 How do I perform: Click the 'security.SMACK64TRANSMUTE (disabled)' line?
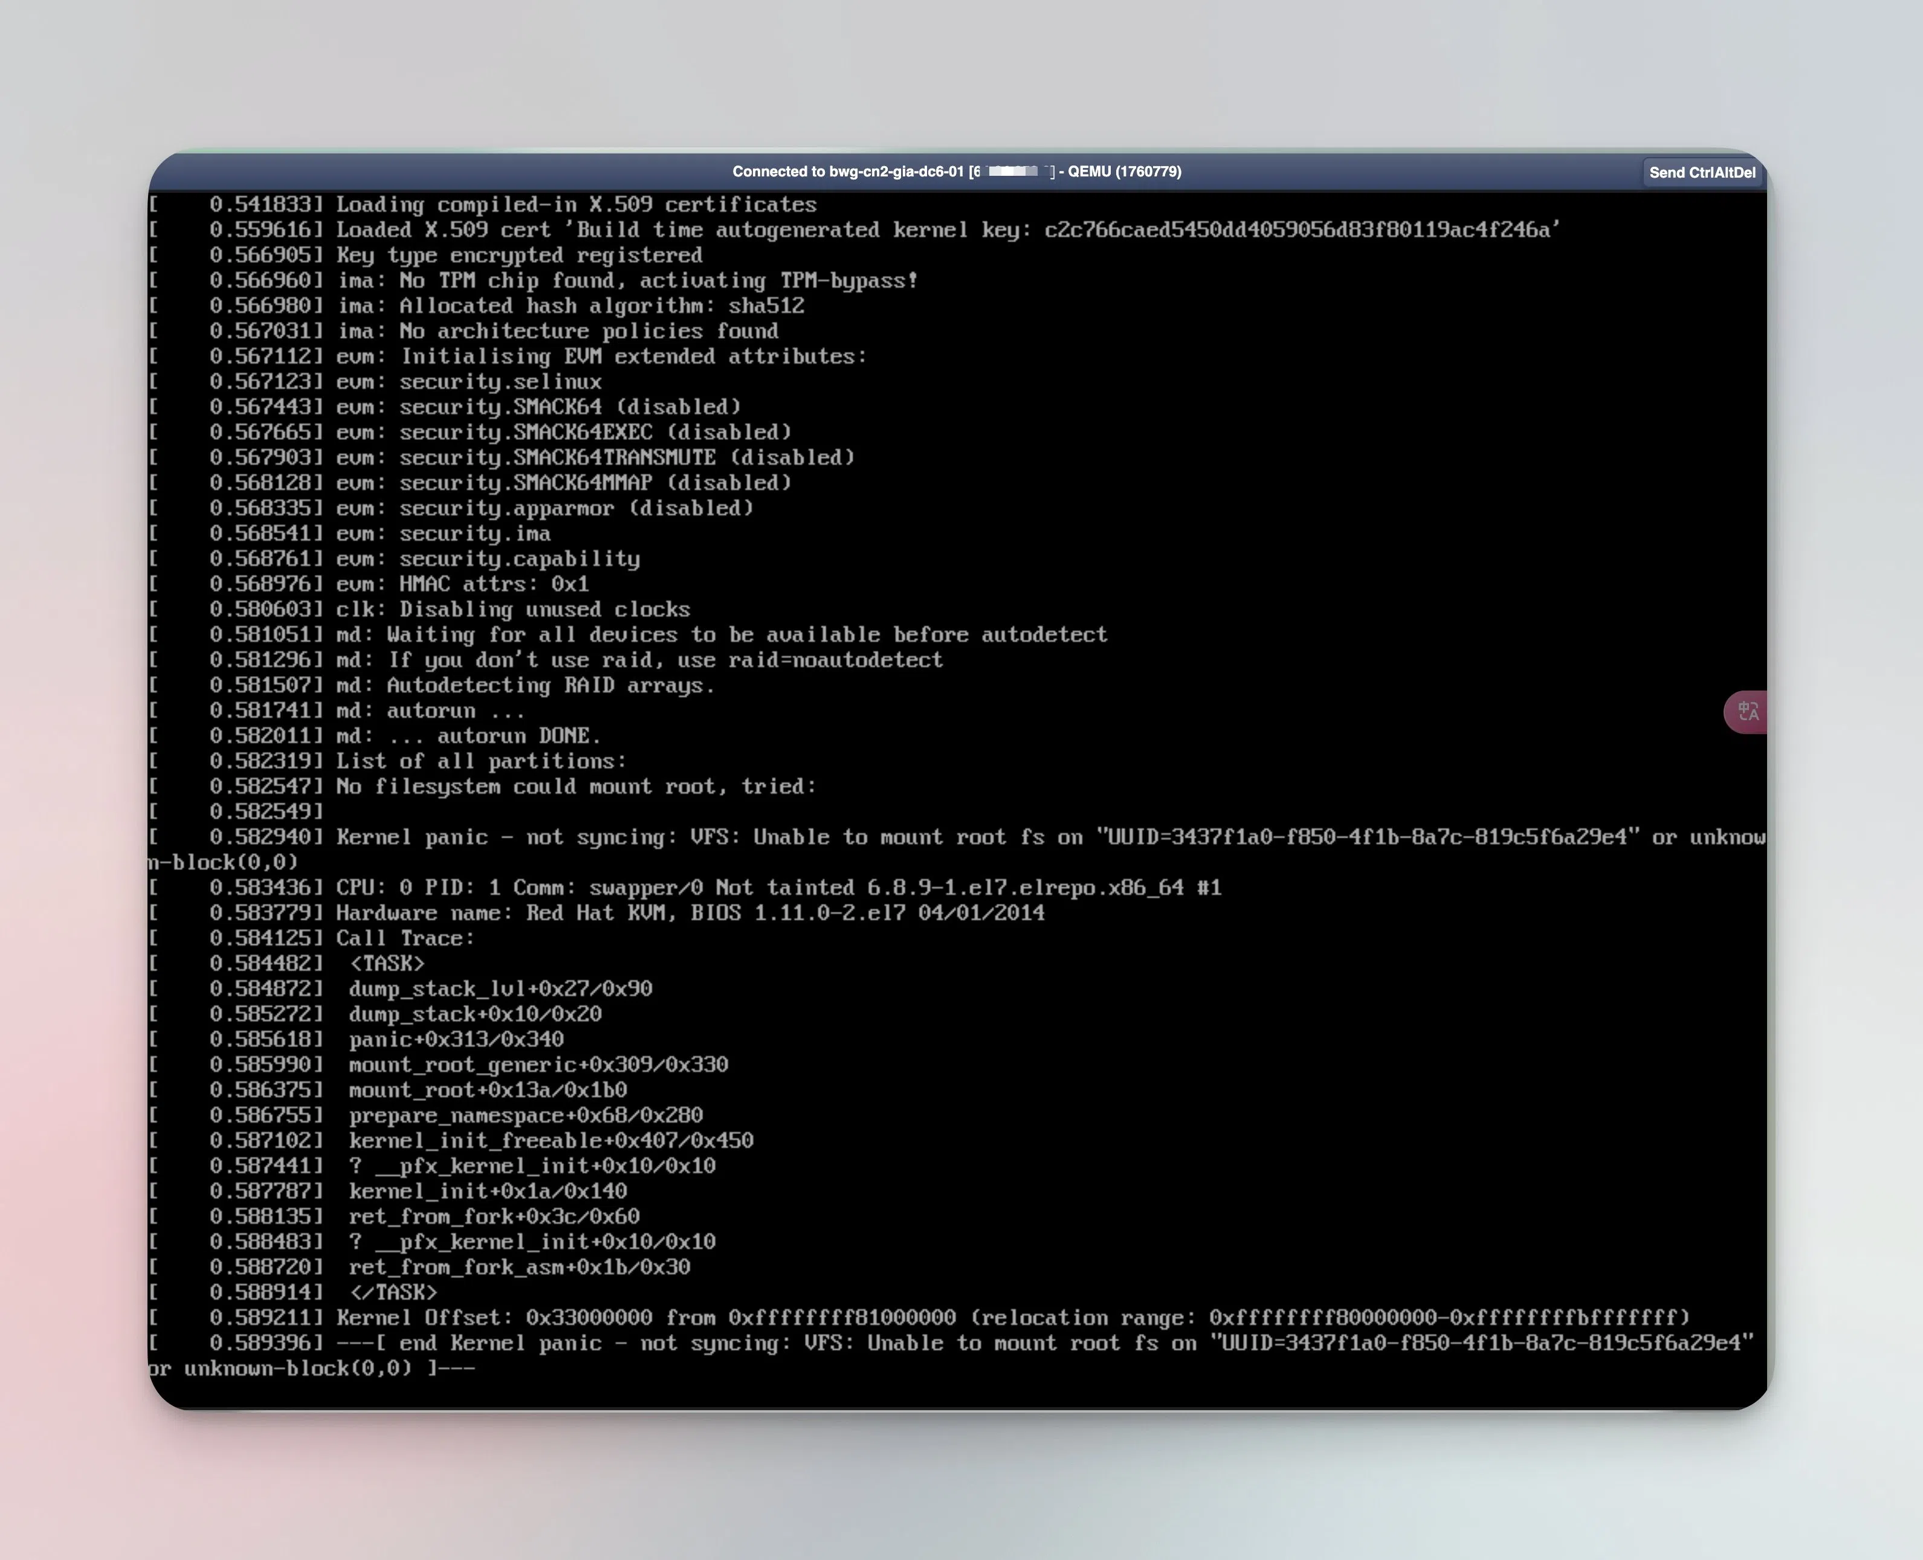[626, 457]
